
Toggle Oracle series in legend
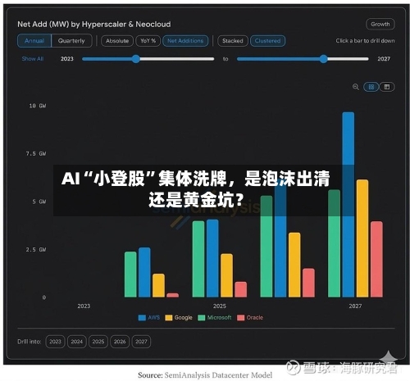(x=250, y=318)
